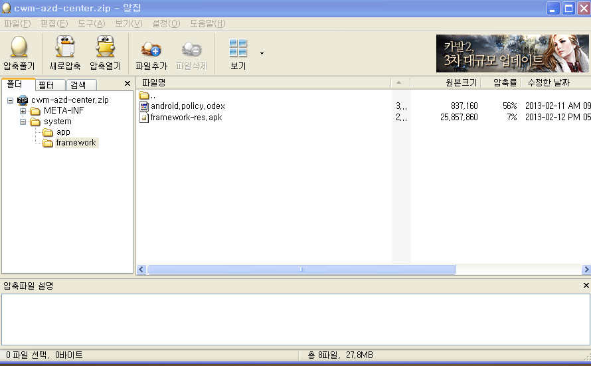Image resolution: width=591 pixels, height=366 pixels.
Task: Select the app folder in tree
Action: [x=62, y=132]
